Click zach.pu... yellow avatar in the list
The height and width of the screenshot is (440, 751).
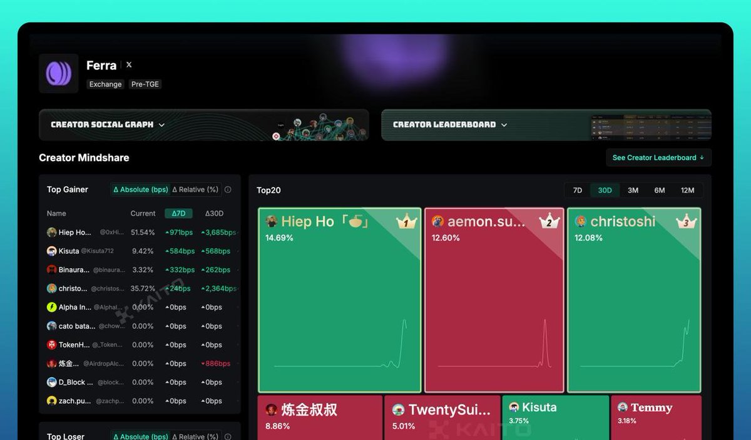[52, 401]
